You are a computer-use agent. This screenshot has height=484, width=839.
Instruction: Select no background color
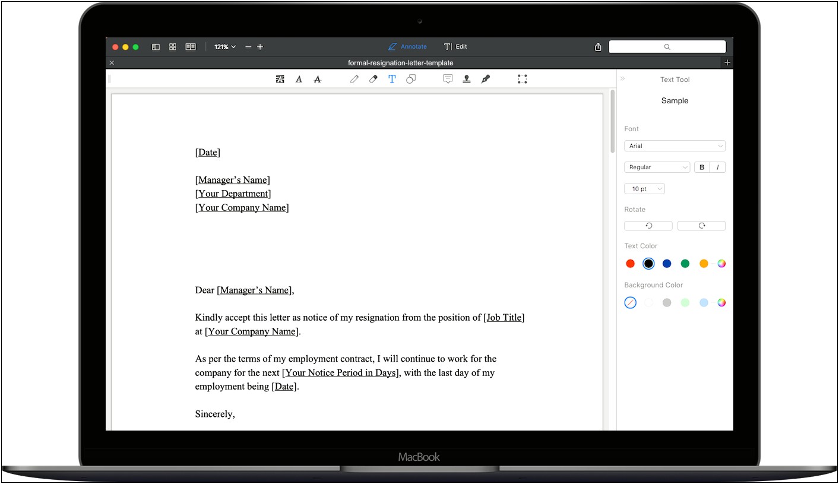tap(631, 303)
